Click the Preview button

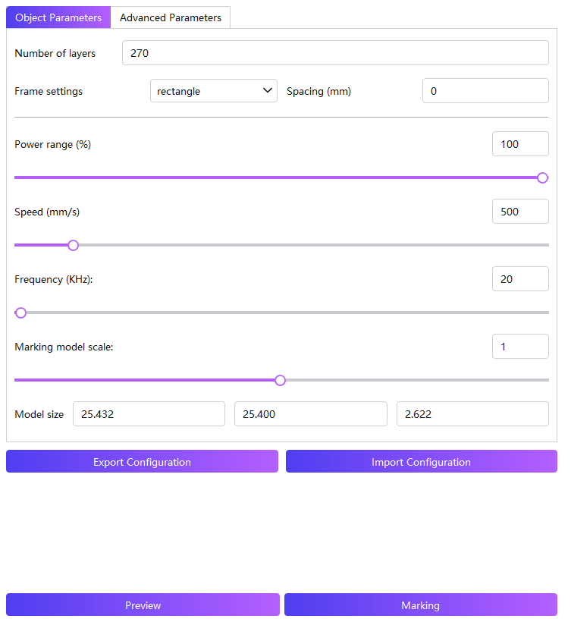click(143, 605)
